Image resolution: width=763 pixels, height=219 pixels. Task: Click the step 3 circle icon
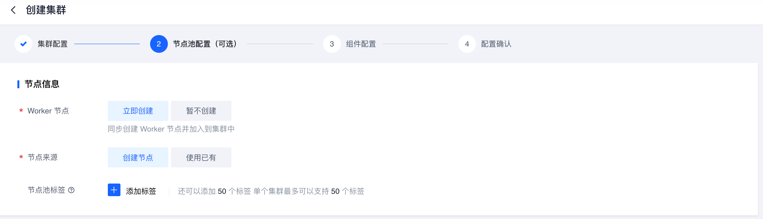(x=332, y=44)
